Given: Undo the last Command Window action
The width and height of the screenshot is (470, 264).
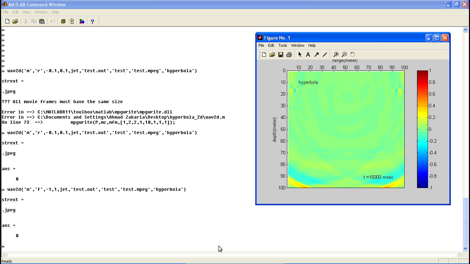Looking at the screenshot, I should (x=52, y=21).
